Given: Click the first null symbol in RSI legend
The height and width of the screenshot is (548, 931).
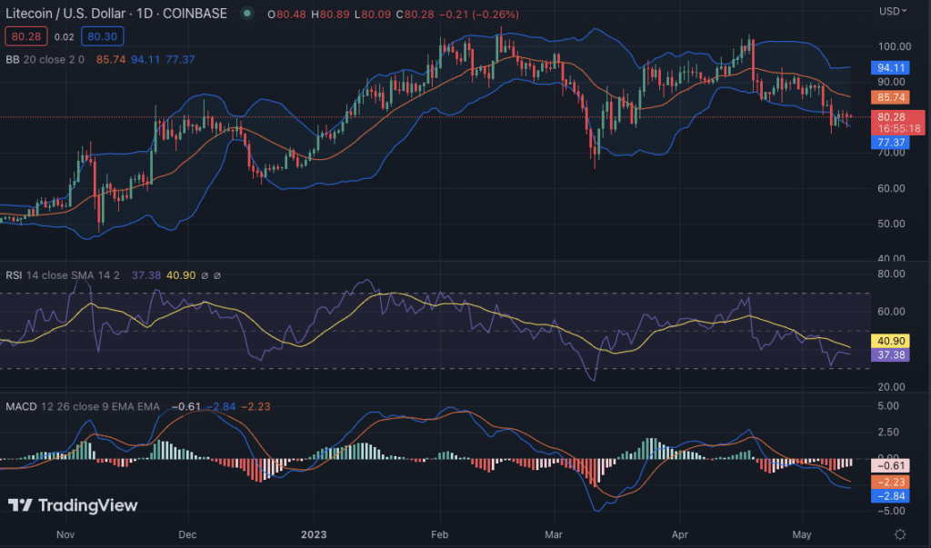Looking at the screenshot, I should [x=205, y=275].
